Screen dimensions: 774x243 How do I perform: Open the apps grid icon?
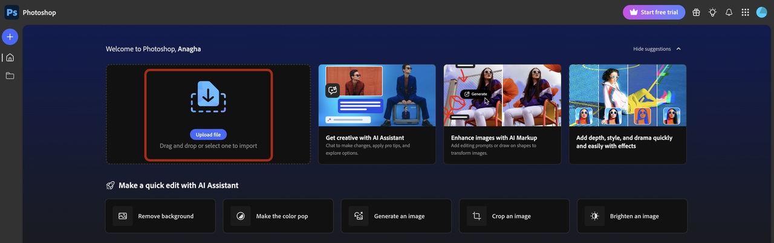pos(745,12)
